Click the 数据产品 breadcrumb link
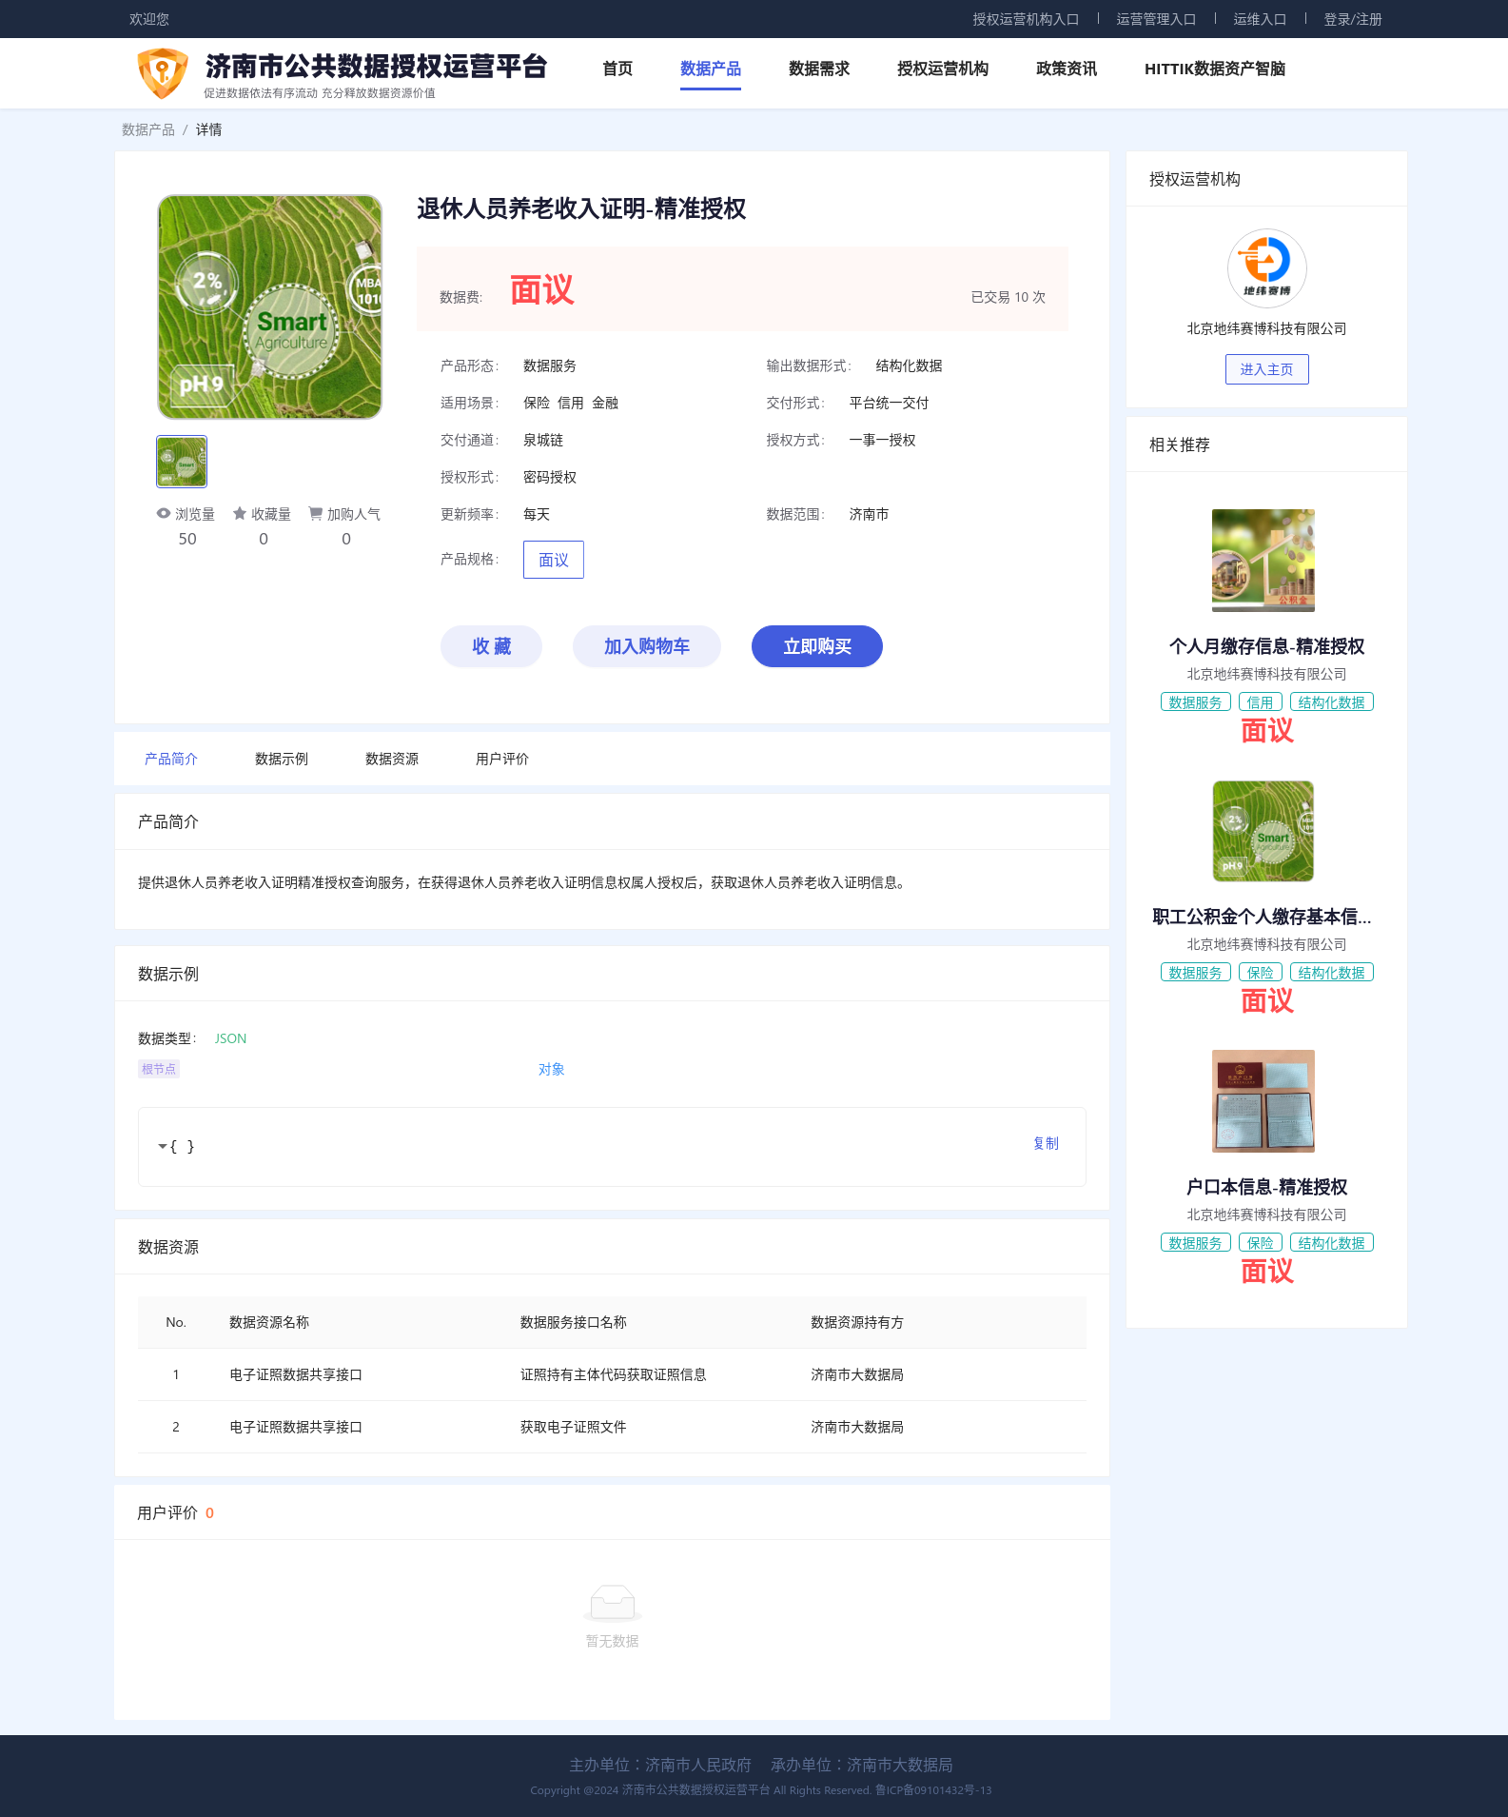1508x1817 pixels. [148, 129]
